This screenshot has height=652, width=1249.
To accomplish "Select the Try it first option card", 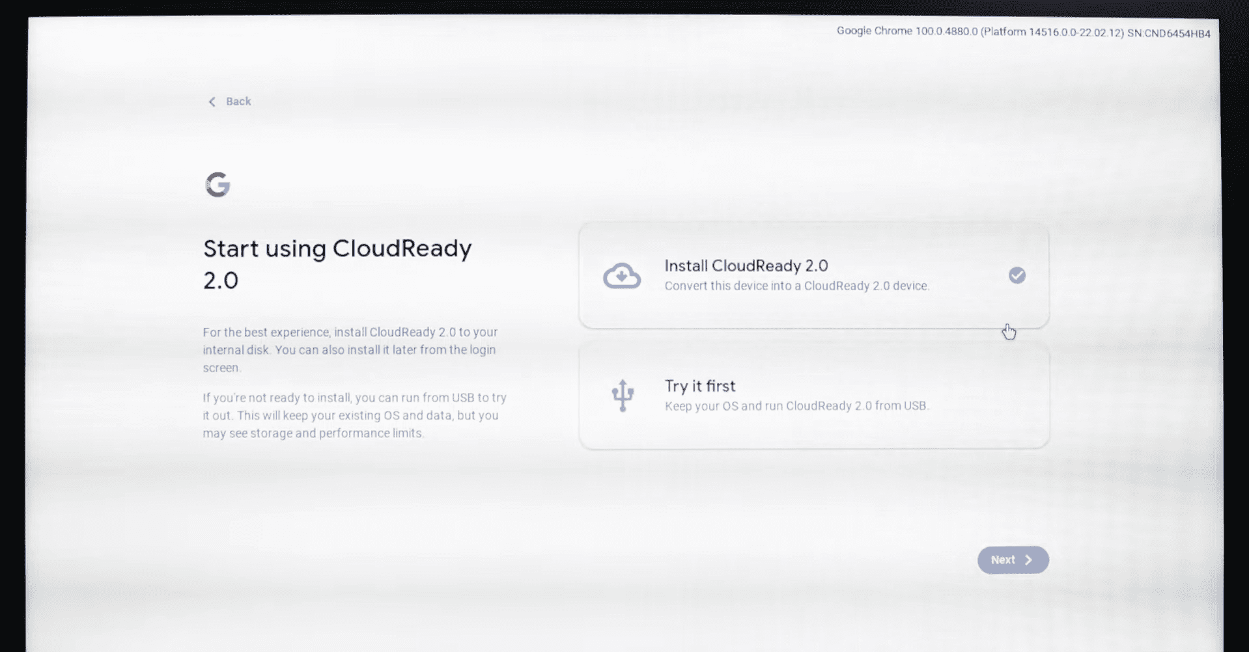I will point(813,396).
